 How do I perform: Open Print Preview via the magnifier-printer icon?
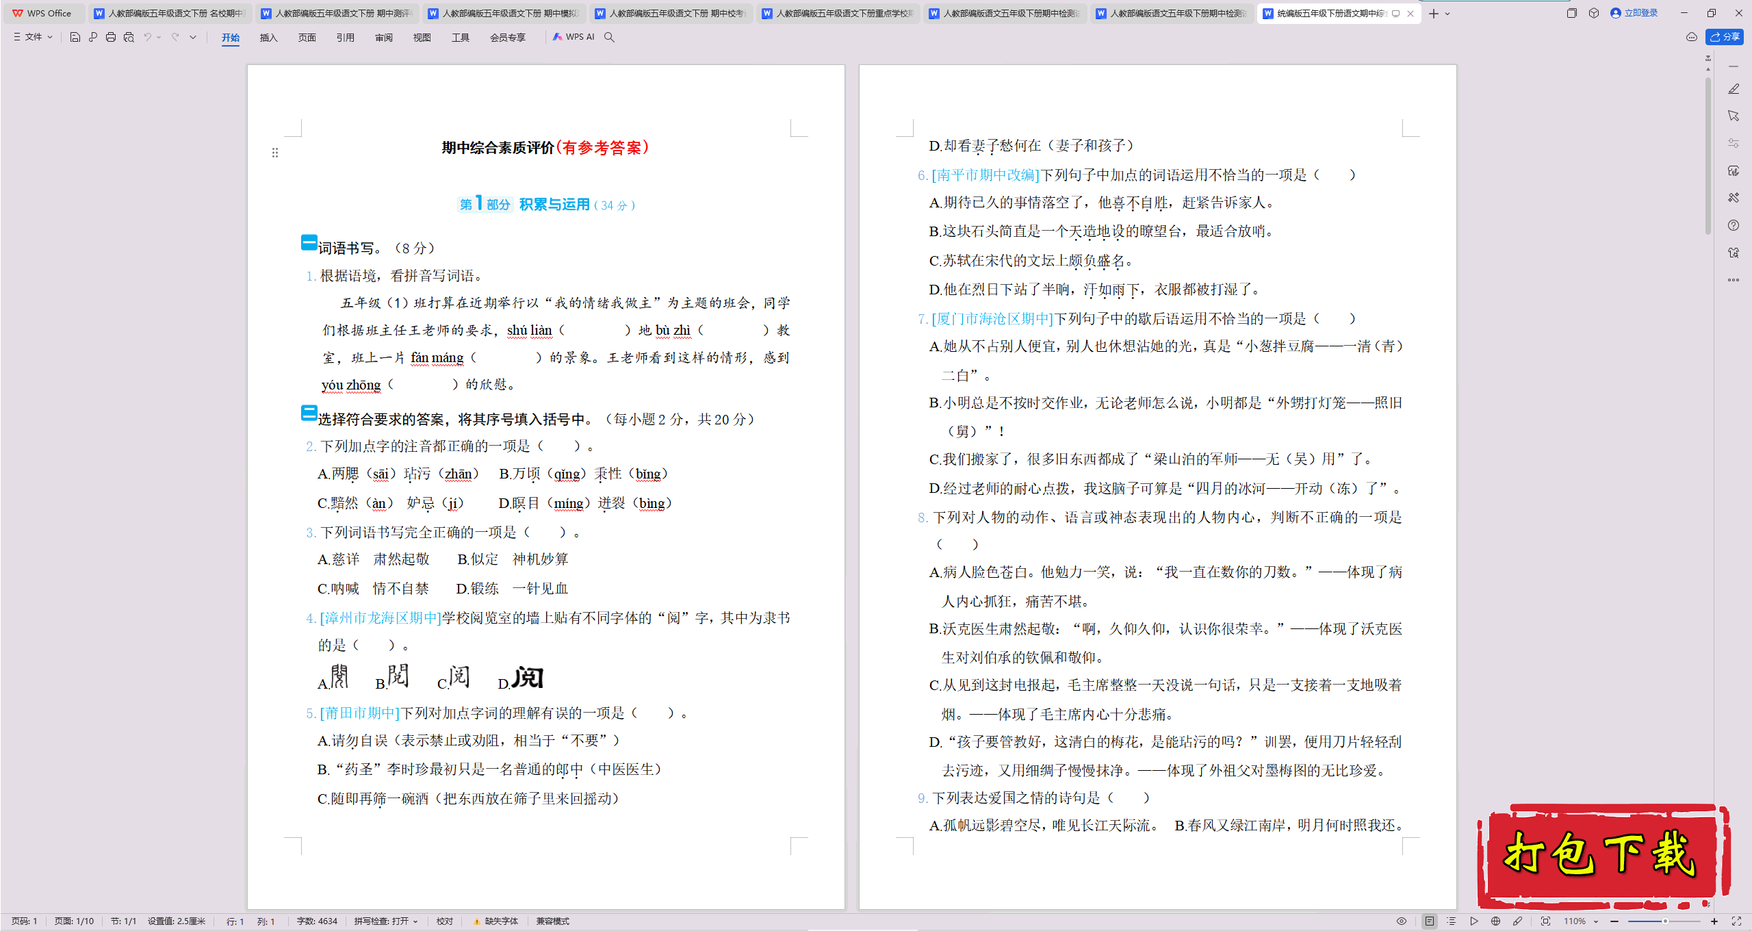pyautogui.click(x=129, y=37)
